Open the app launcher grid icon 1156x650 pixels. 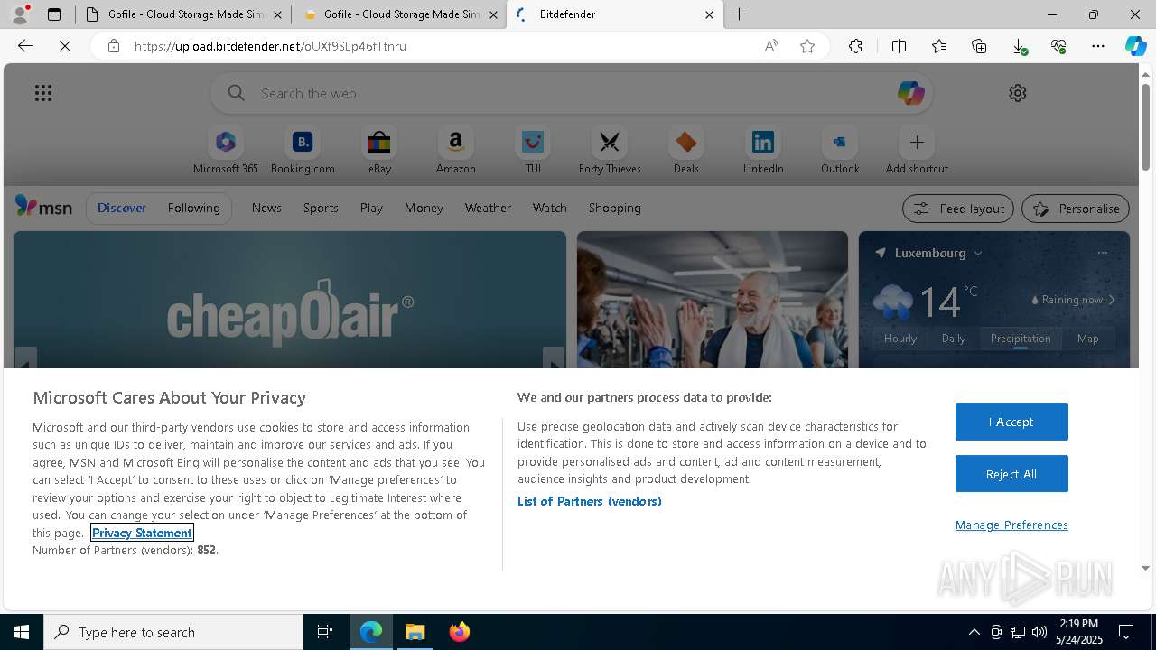tap(43, 93)
